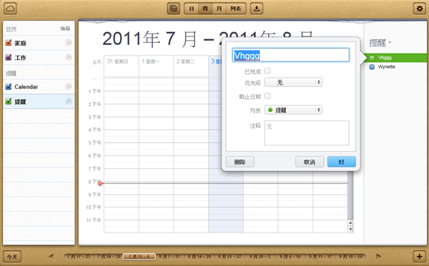
Task: Enable the 截止日期 checkbox
Action: pyautogui.click(x=267, y=96)
